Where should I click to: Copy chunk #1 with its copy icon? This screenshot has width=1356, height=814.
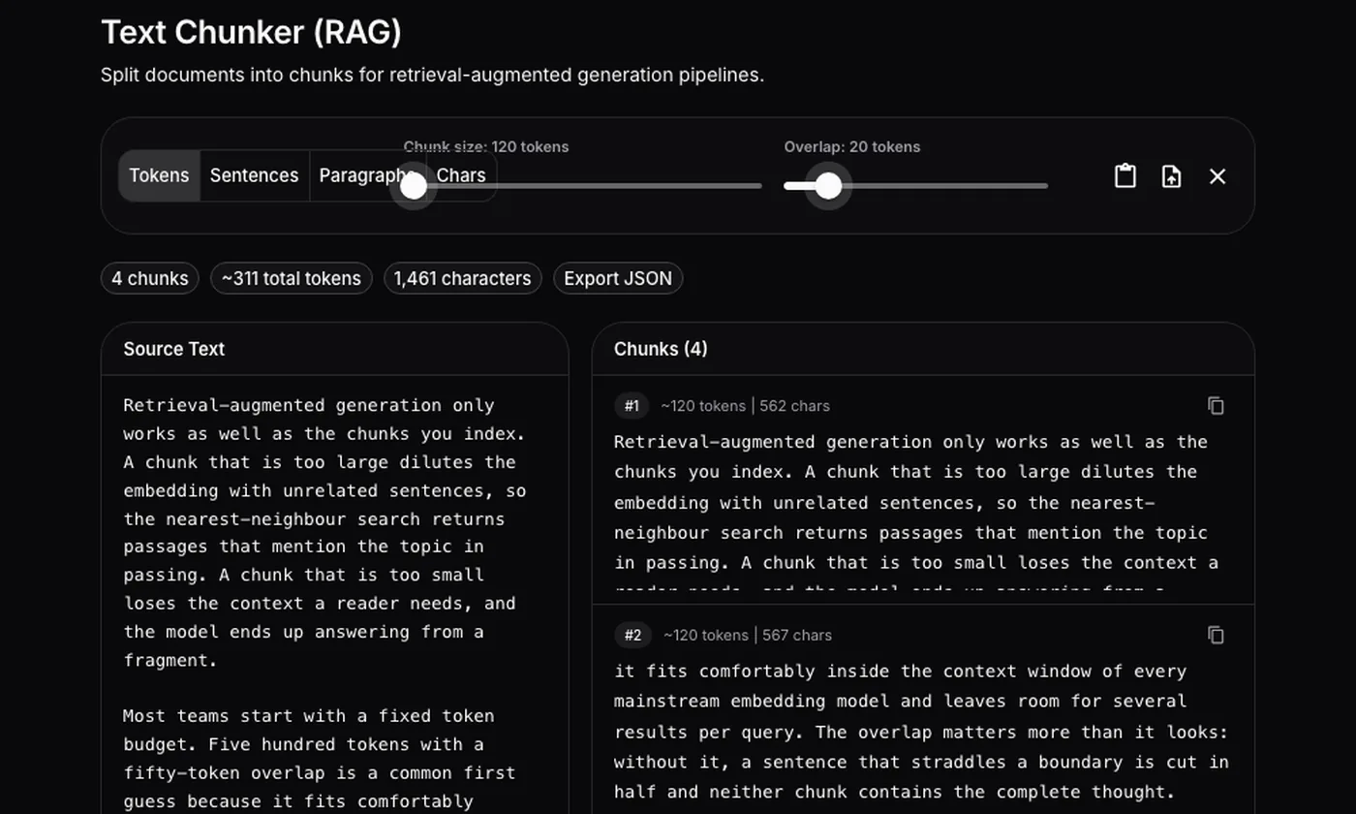click(1216, 405)
